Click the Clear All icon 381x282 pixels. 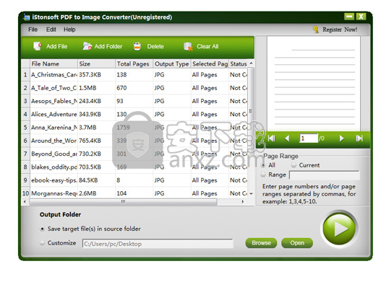point(188,46)
